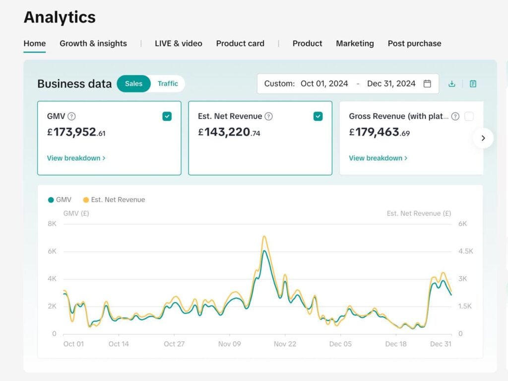Expand Gross Revenue View breakdown
This screenshot has width=508, height=381.
point(378,158)
